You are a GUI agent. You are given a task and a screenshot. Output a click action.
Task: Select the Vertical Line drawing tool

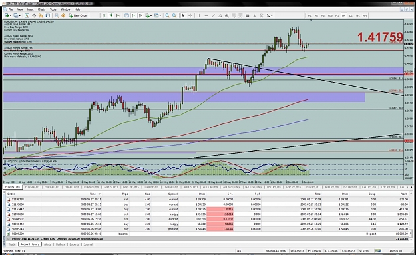pos(199,16)
